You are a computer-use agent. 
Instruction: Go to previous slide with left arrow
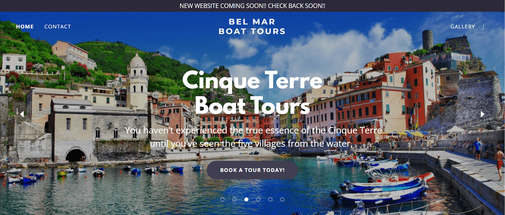[22, 114]
